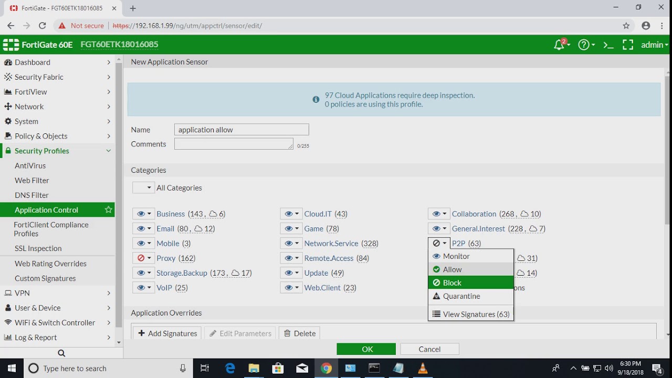Click the Windows search box
Screen dimensions: 672x378
[x=108, y=368]
